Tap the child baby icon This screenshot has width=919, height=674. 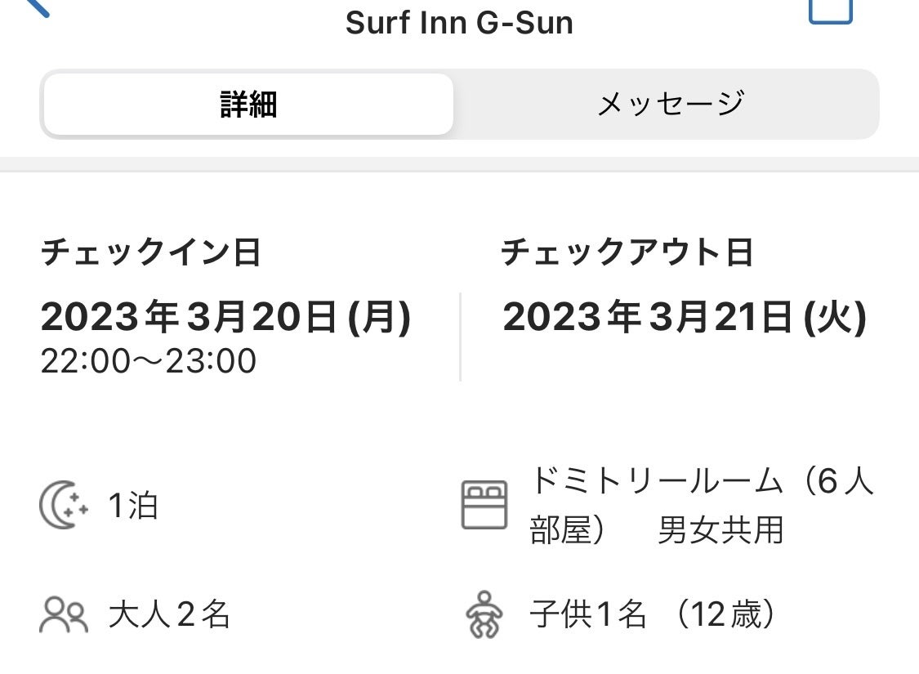(x=484, y=614)
